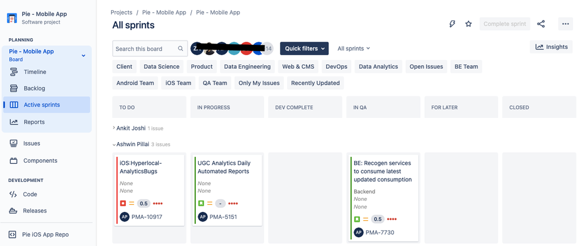587x246 pixels.
Task: Toggle the Client quick filter
Action: click(124, 66)
